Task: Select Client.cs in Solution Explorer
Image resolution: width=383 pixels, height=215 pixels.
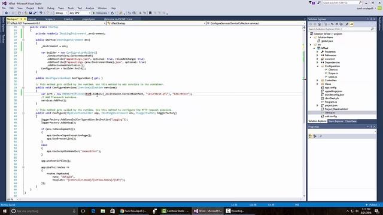Action: point(333,70)
